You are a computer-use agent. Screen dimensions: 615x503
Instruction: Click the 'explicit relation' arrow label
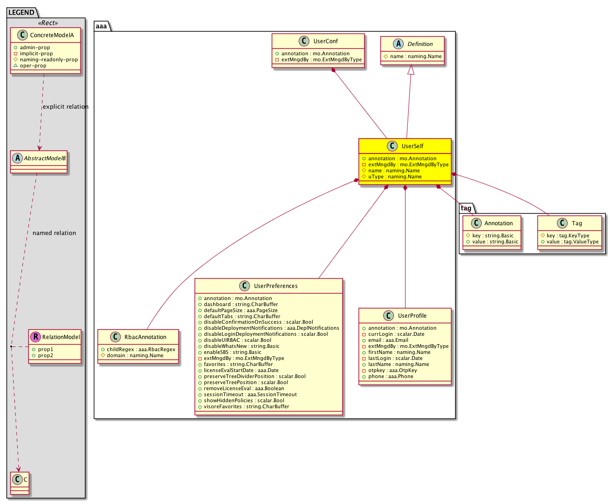(x=65, y=107)
